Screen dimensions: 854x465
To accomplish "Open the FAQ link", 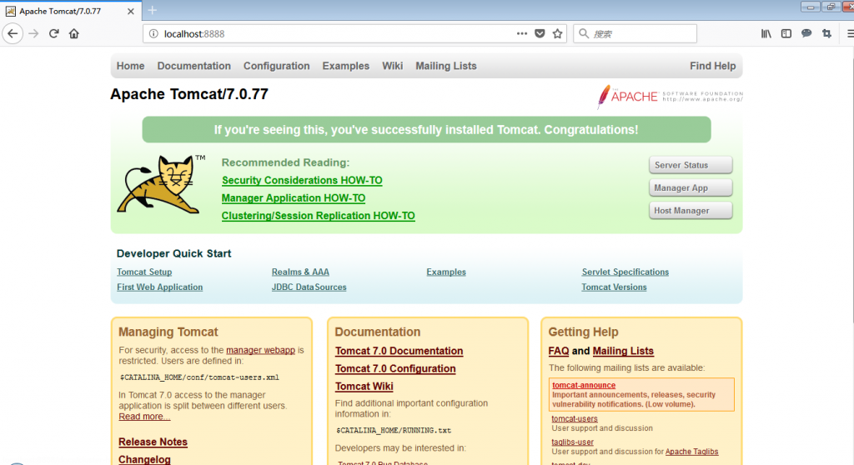I will (x=559, y=351).
